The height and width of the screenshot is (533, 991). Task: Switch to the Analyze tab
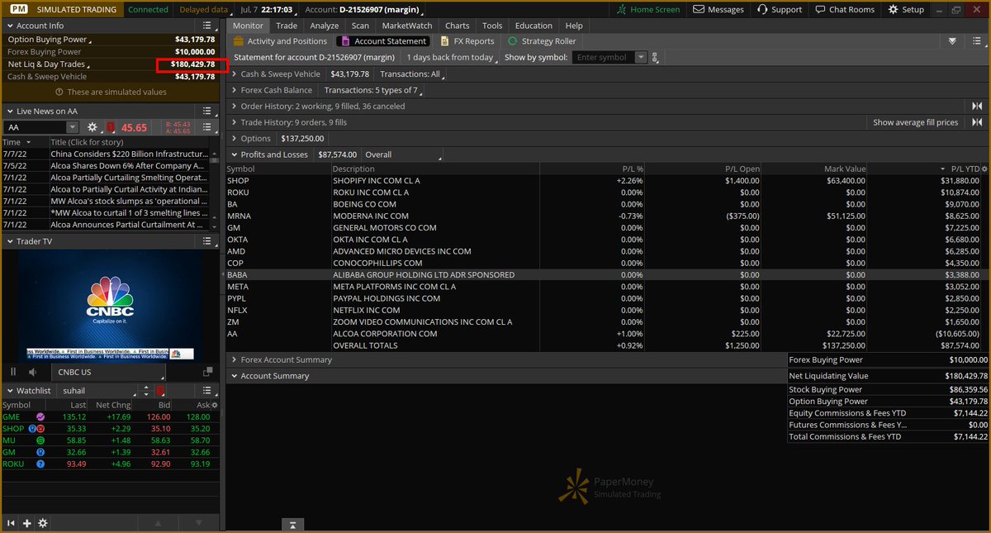(325, 26)
